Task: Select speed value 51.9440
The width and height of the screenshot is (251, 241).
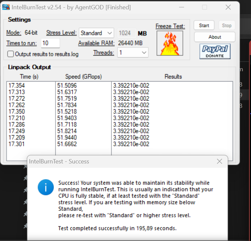Action: pyautogui.click(x=67, y=137)
